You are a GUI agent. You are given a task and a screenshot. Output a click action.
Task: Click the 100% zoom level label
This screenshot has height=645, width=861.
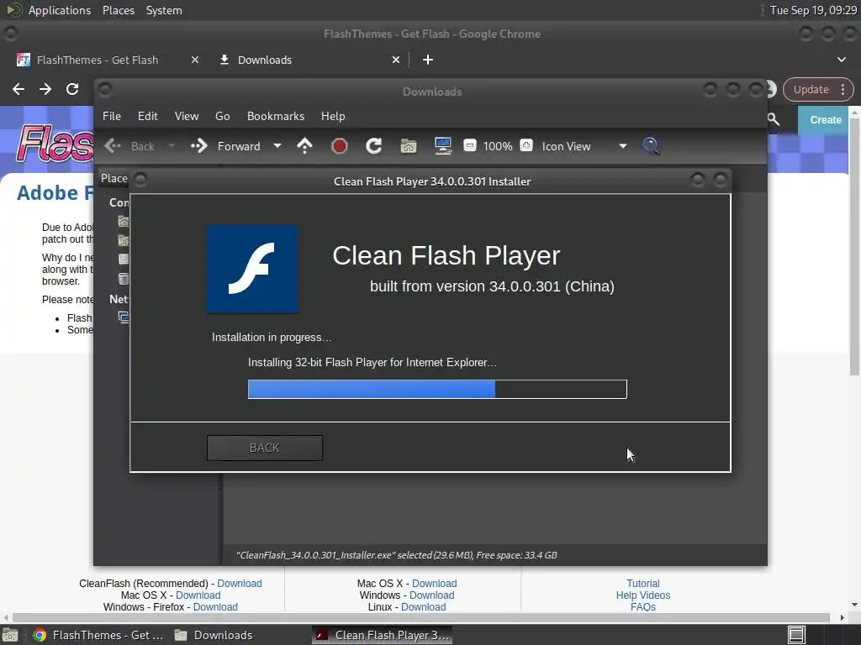click(498, 146)
